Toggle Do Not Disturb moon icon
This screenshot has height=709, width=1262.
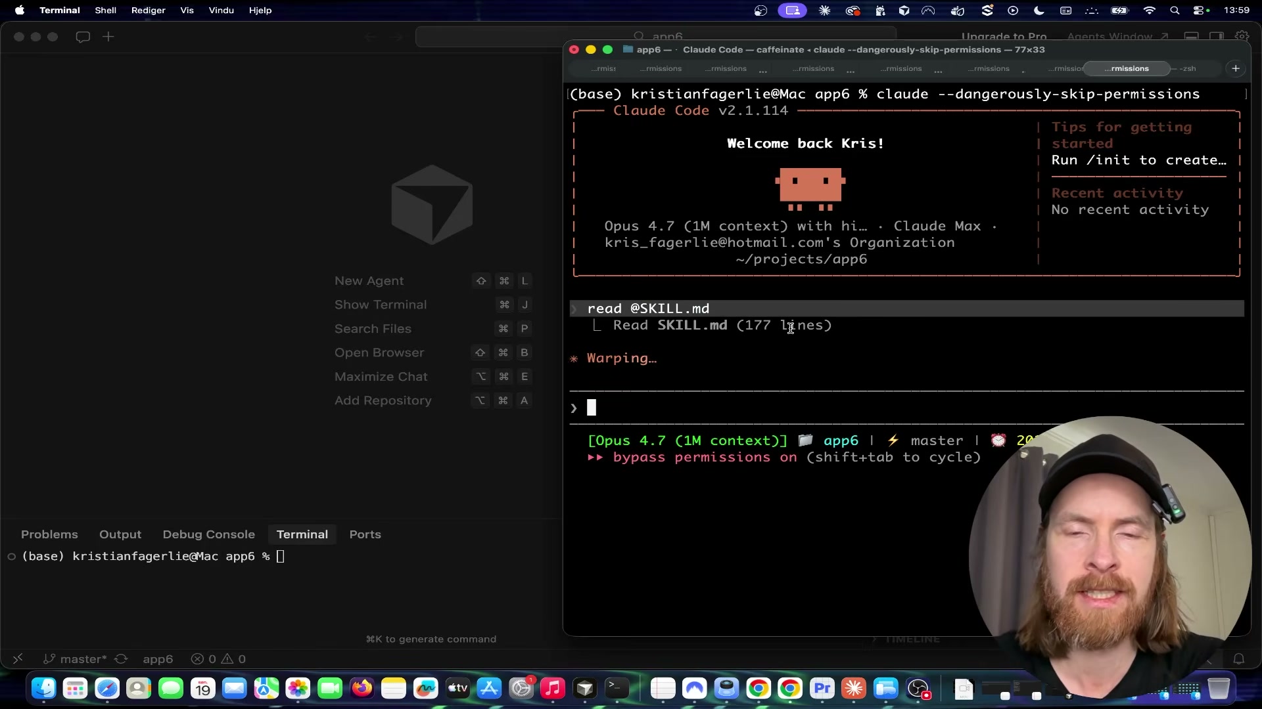coord(1039,11)
